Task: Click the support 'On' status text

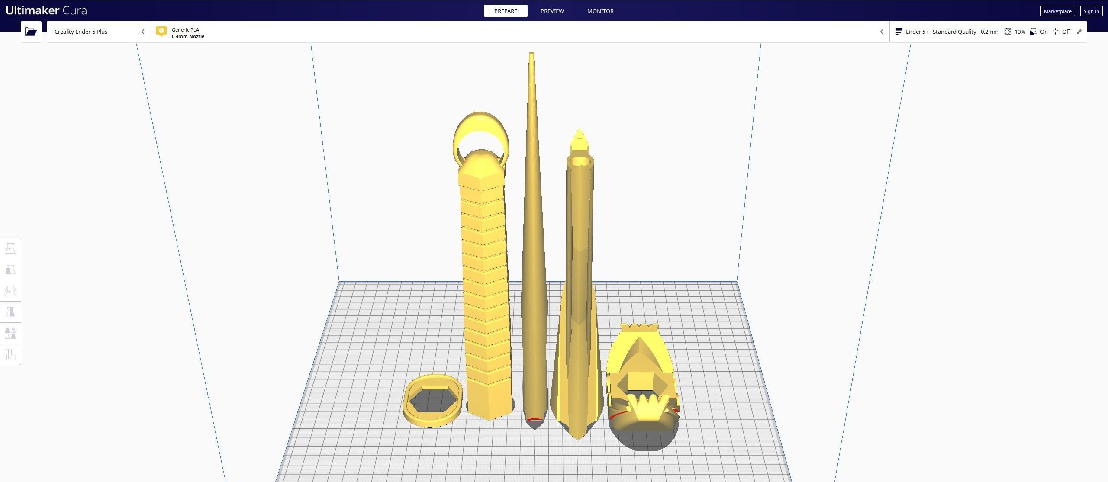Action: pyautogui.click(x=1044, y=32)
